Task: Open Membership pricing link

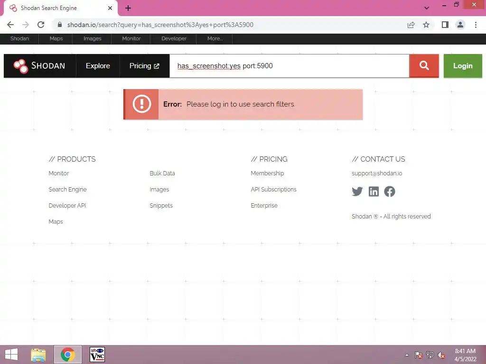Action: 267,173
